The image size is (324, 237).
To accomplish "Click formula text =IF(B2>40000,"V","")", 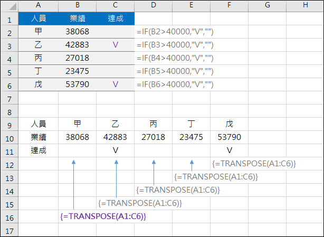I will pos(175,32).
